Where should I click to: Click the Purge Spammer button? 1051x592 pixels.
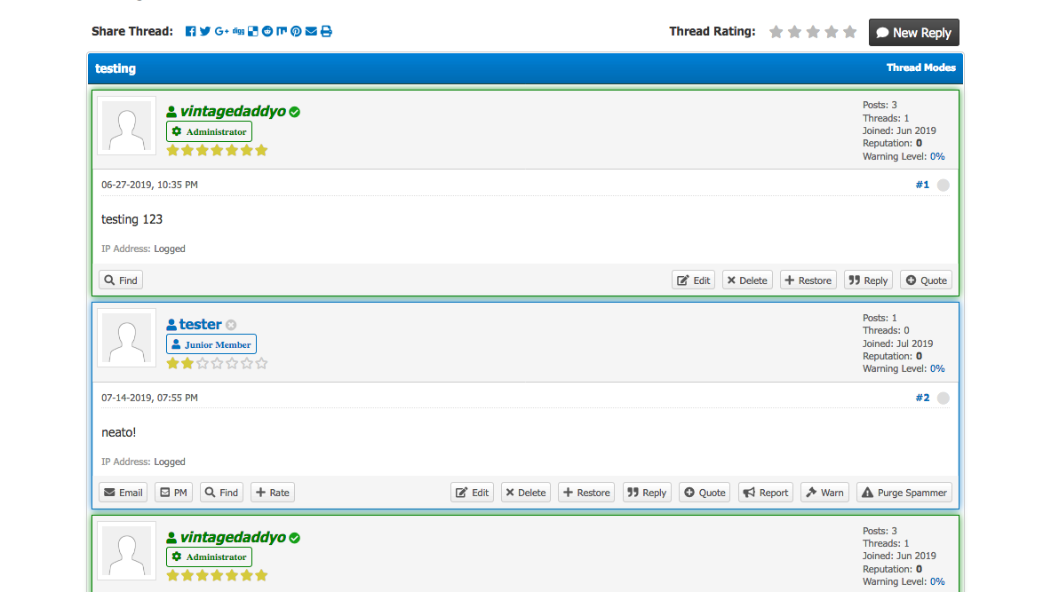904,493
